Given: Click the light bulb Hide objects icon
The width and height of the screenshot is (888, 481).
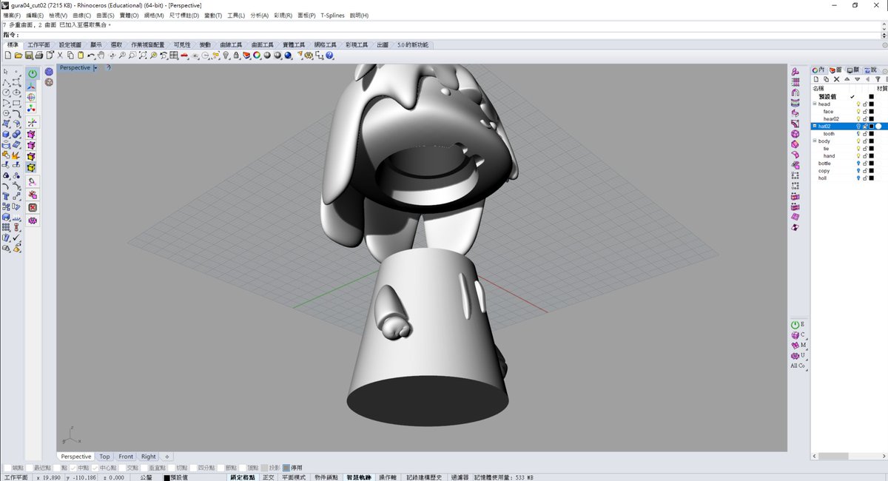Looking at the screenshot, I should click(x=226, y=55).
